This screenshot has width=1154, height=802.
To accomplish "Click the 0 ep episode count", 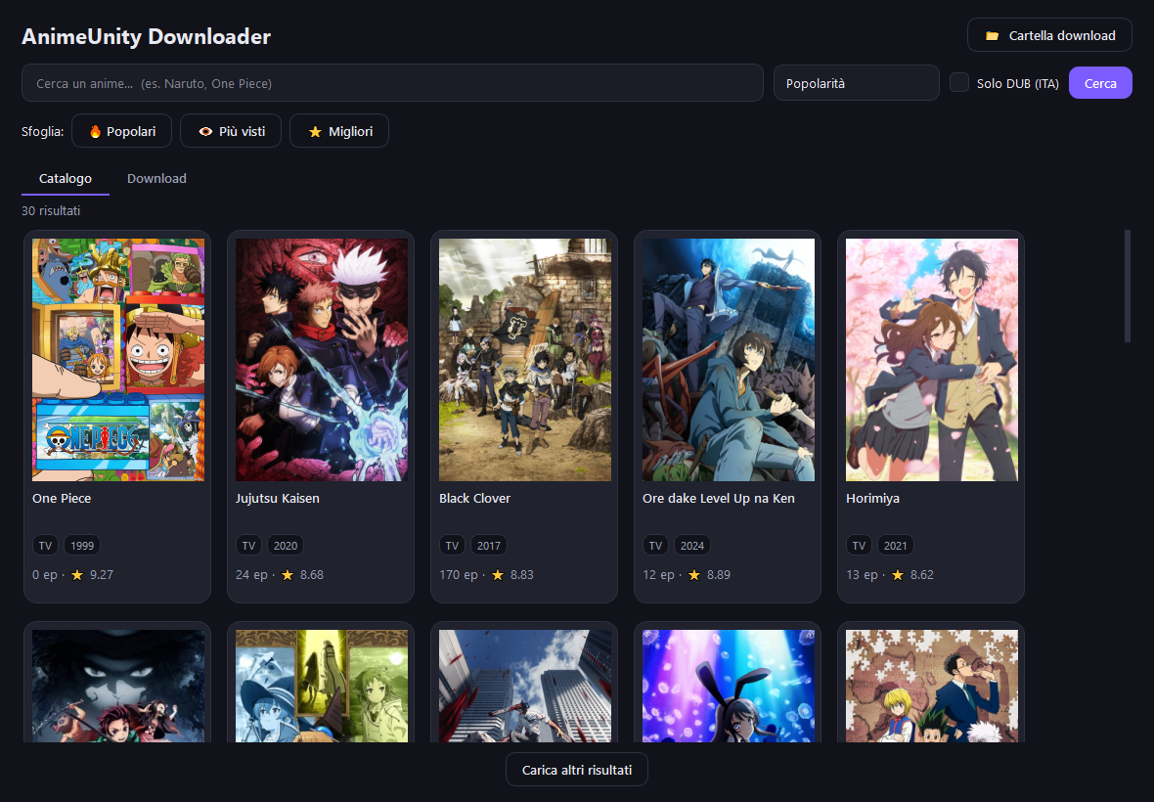I will 45,575.
